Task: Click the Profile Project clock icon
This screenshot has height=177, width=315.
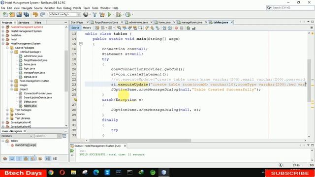Action: pyautogui.click(x=128, y=14)
